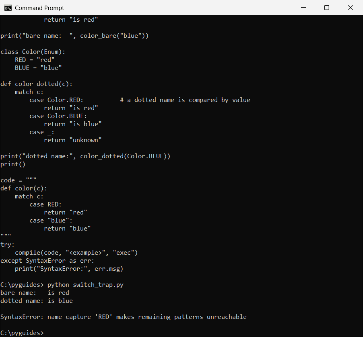This screenshot has width=363, height=337.
Task: Minimize the Command Prompt window
Action: [x=303, y=8]
